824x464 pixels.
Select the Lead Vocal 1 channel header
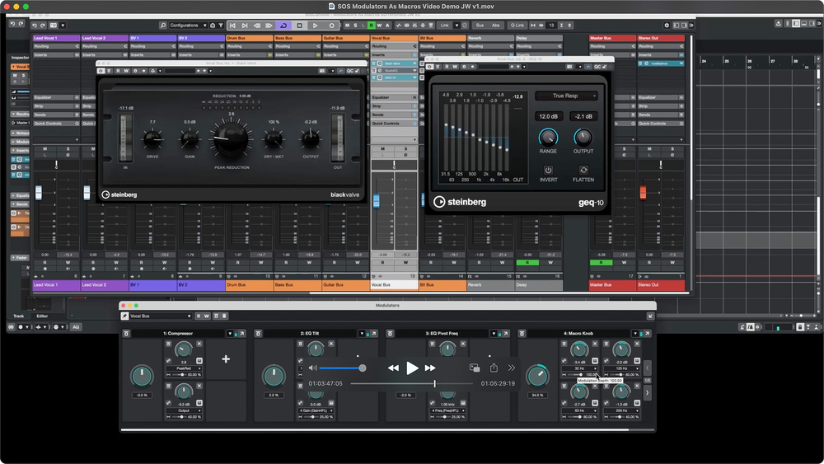[56, 39]
